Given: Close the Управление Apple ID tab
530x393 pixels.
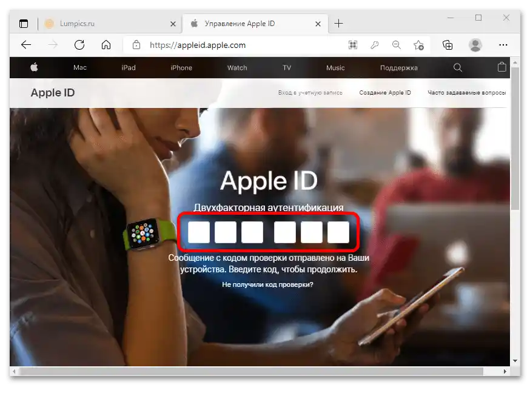Looking at the screenshot, I should click(x=318, y=24).
